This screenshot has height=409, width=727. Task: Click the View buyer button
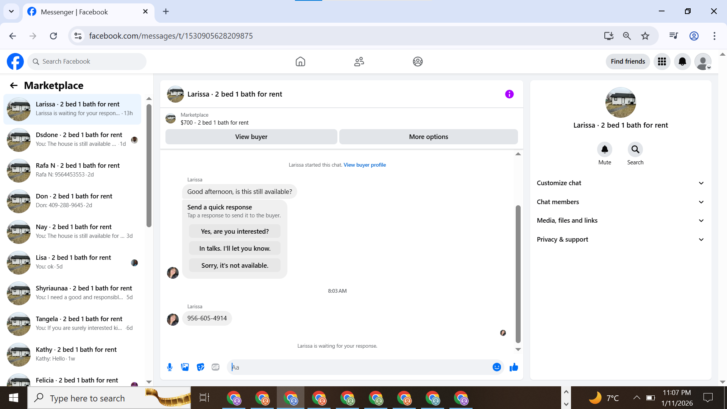[251, 137]
